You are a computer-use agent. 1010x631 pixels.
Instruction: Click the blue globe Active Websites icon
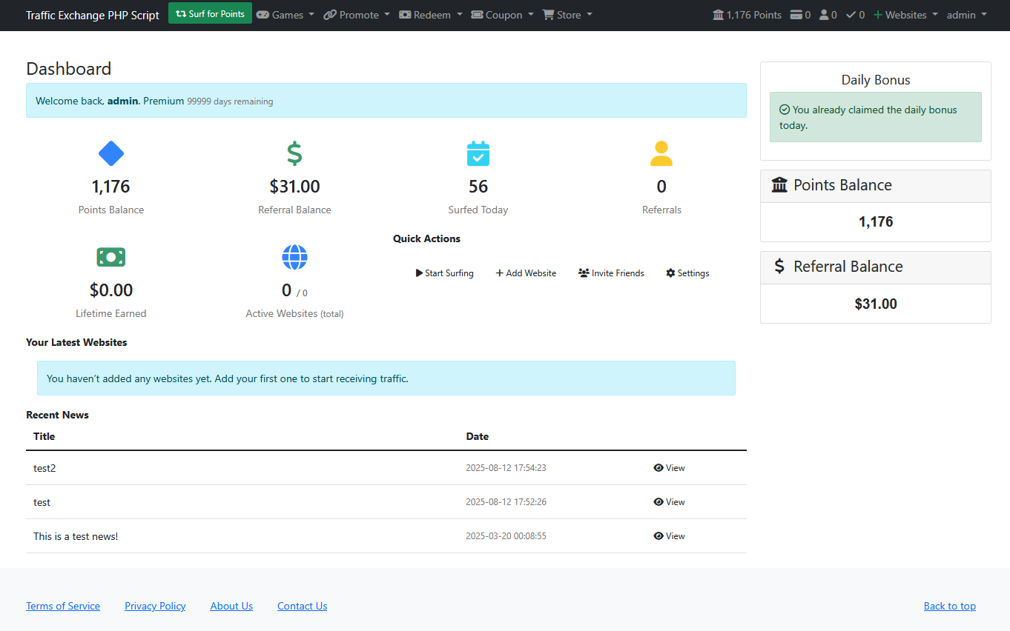(x=294, y=257)
